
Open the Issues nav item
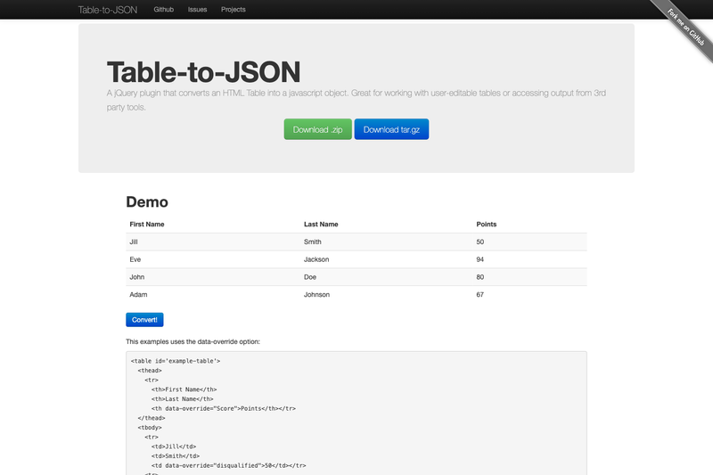(197, 10)
